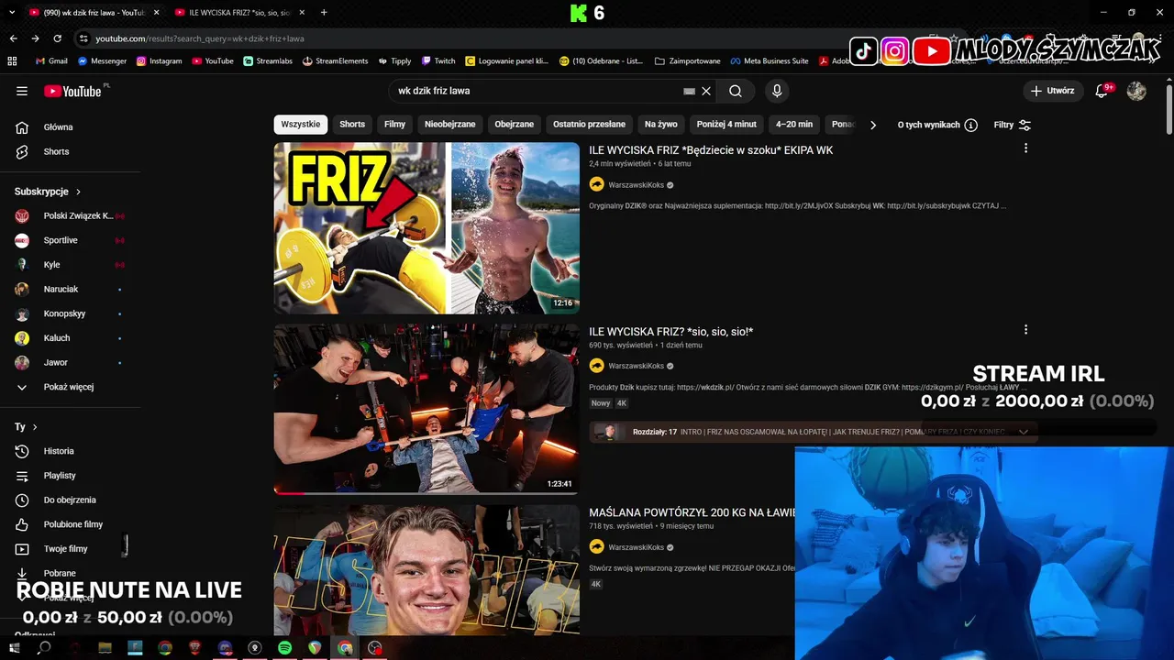Select the Filmy filter chip

click(394, 125)
